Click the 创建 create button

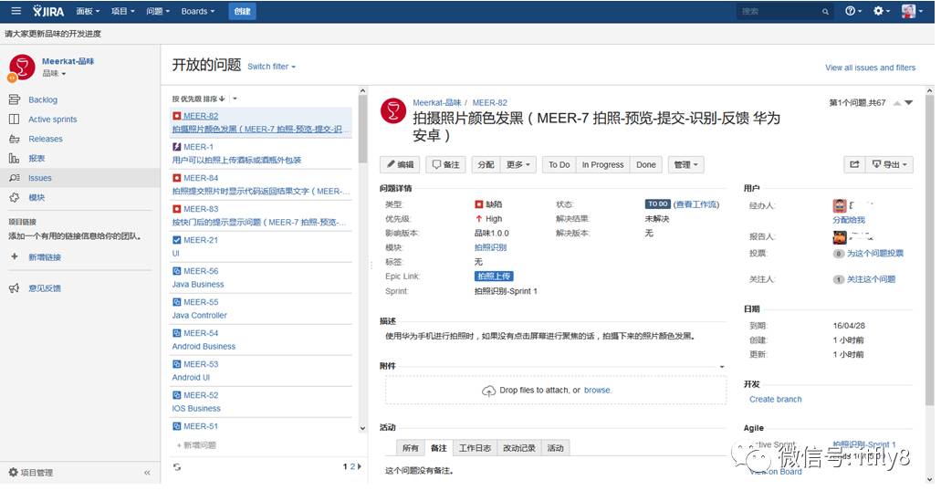click(242, 11)
